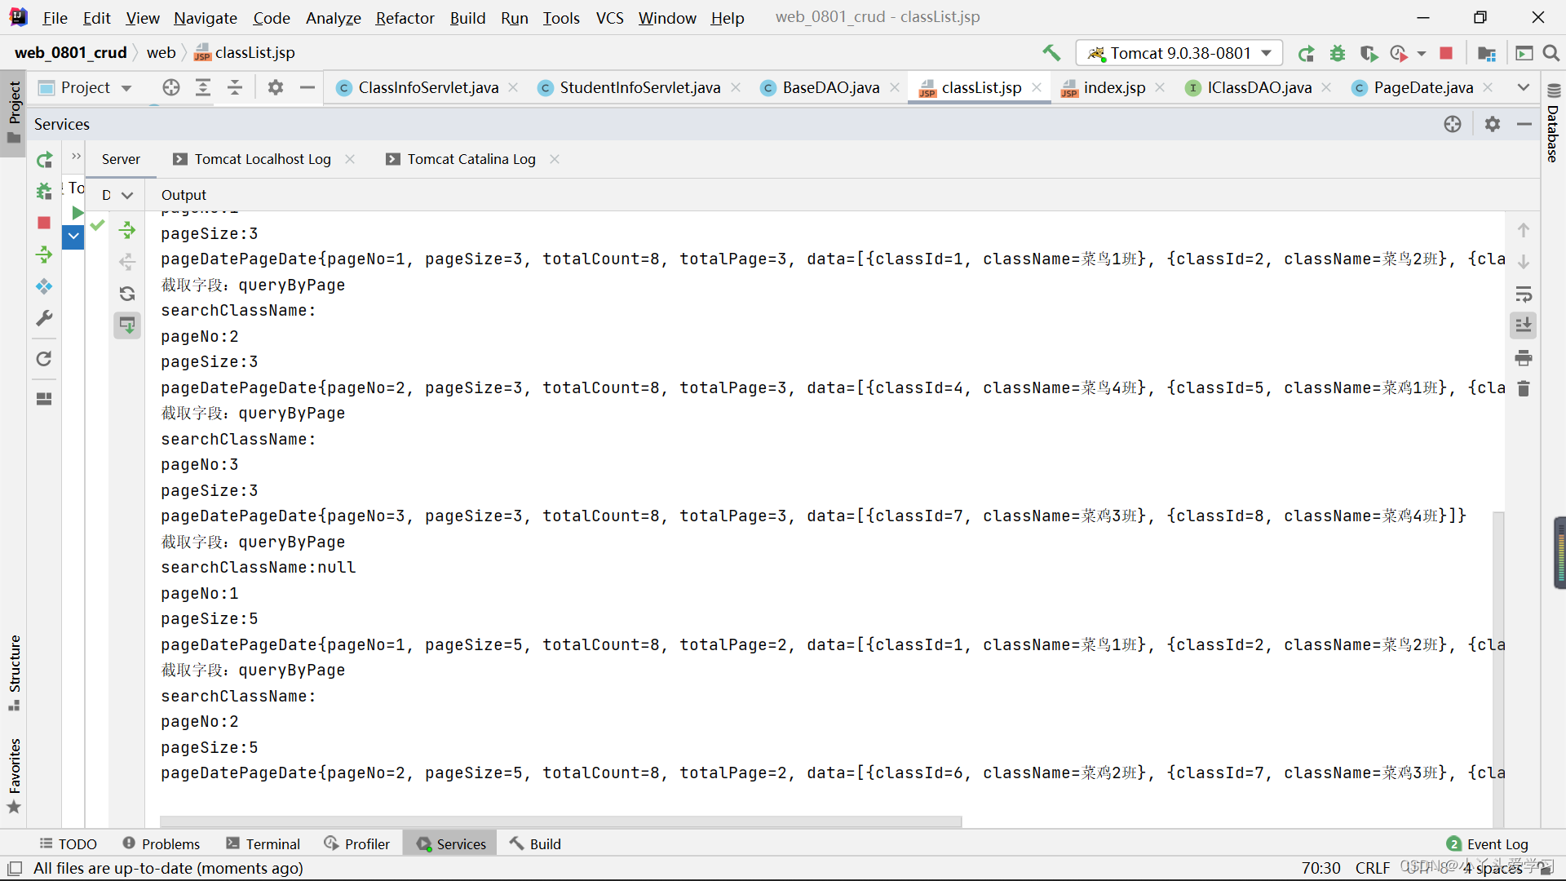The image size is (1566, 881).
Task: Click the wrench icon in Services toolbar
Action: coord(44,318)
